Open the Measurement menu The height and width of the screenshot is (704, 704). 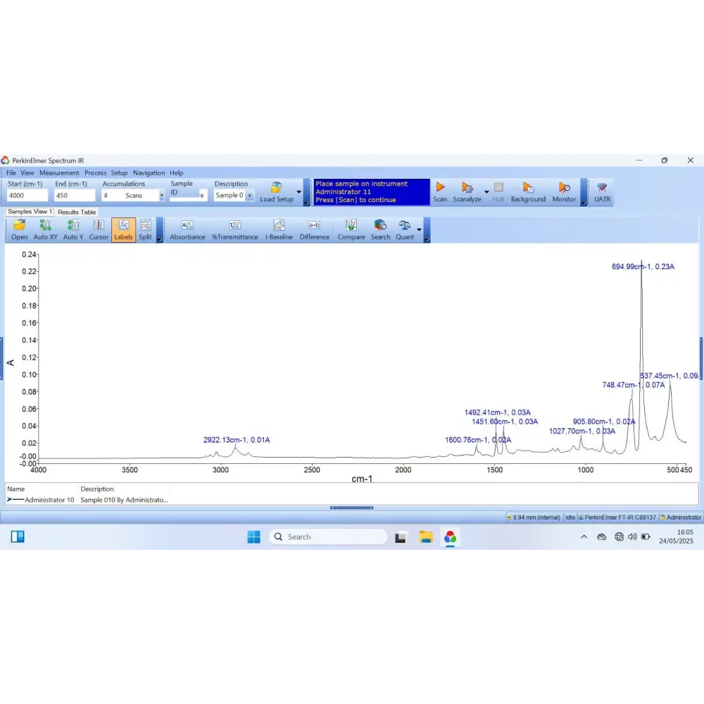tap(59, 173)
